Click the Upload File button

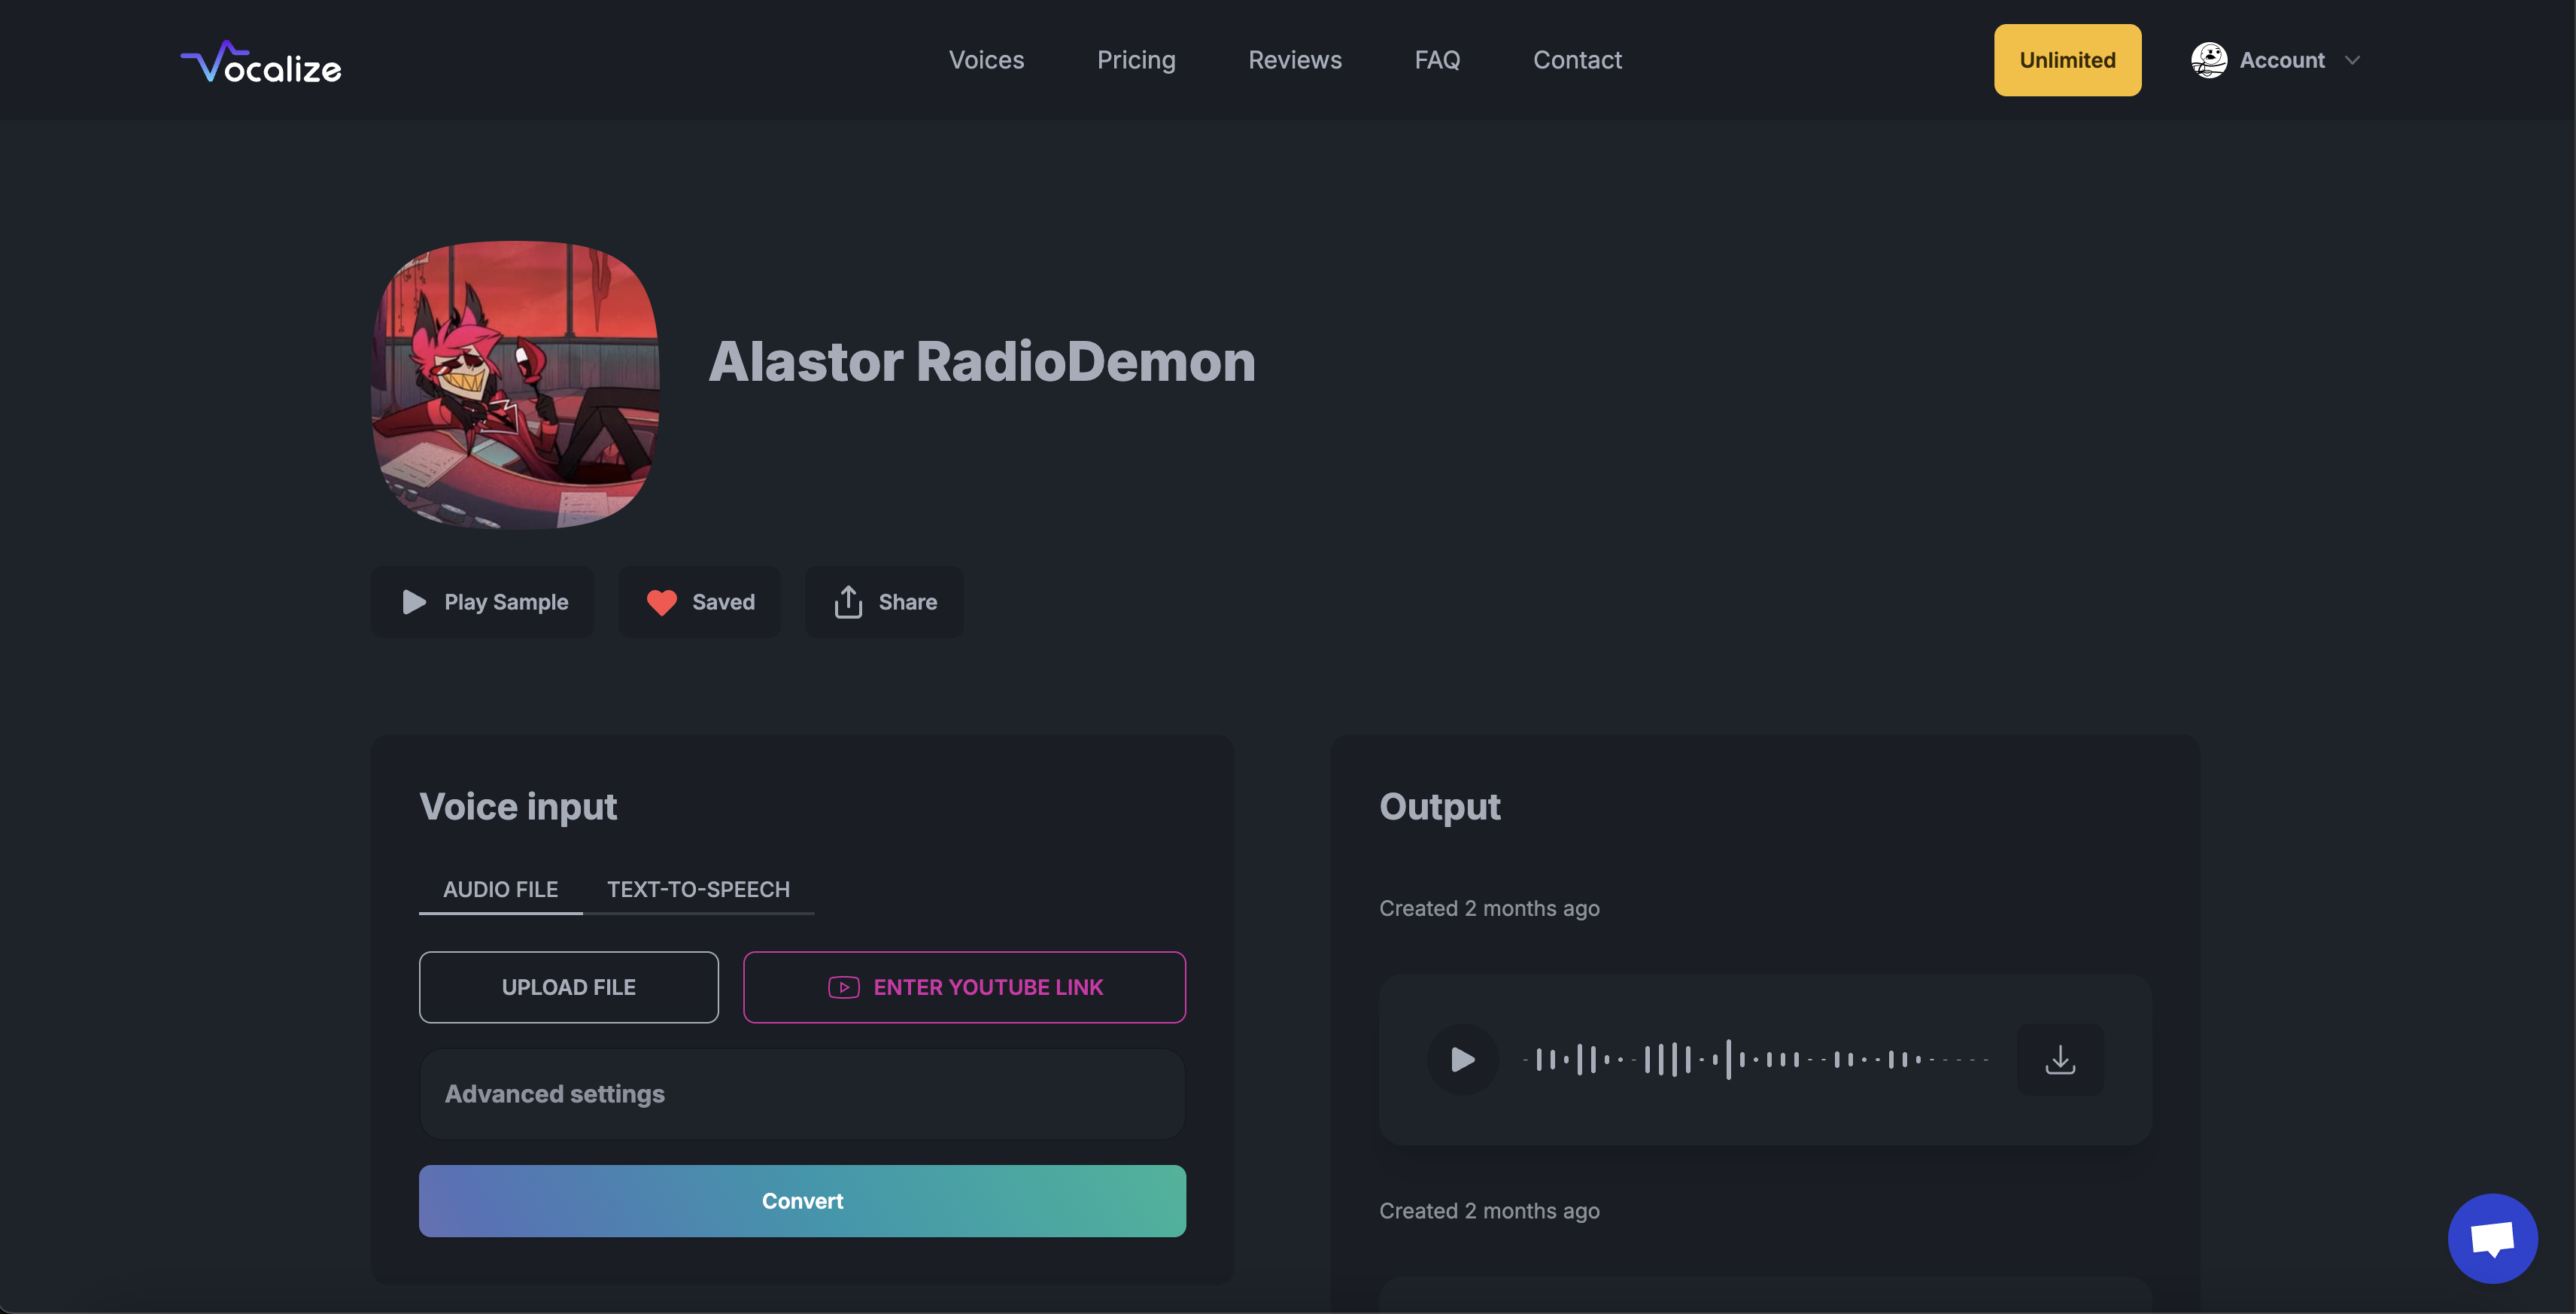click(568, 987)
